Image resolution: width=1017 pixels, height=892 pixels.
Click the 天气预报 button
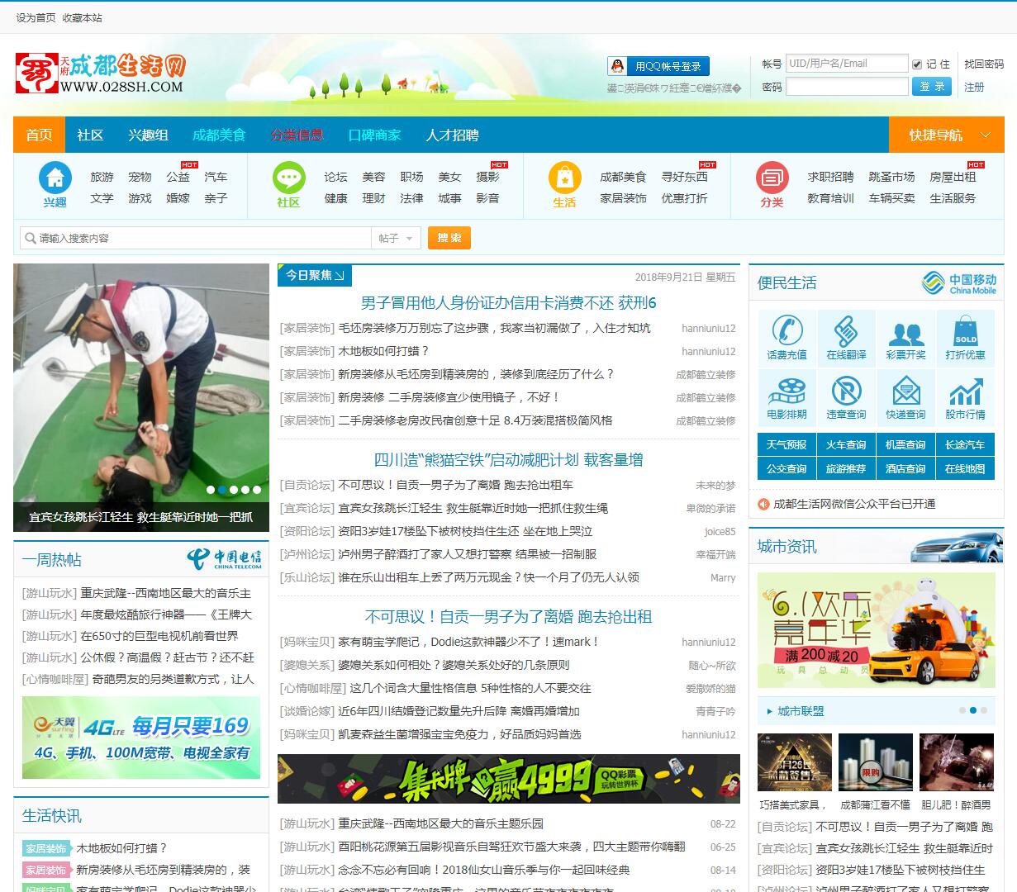[x=787, y=444]
